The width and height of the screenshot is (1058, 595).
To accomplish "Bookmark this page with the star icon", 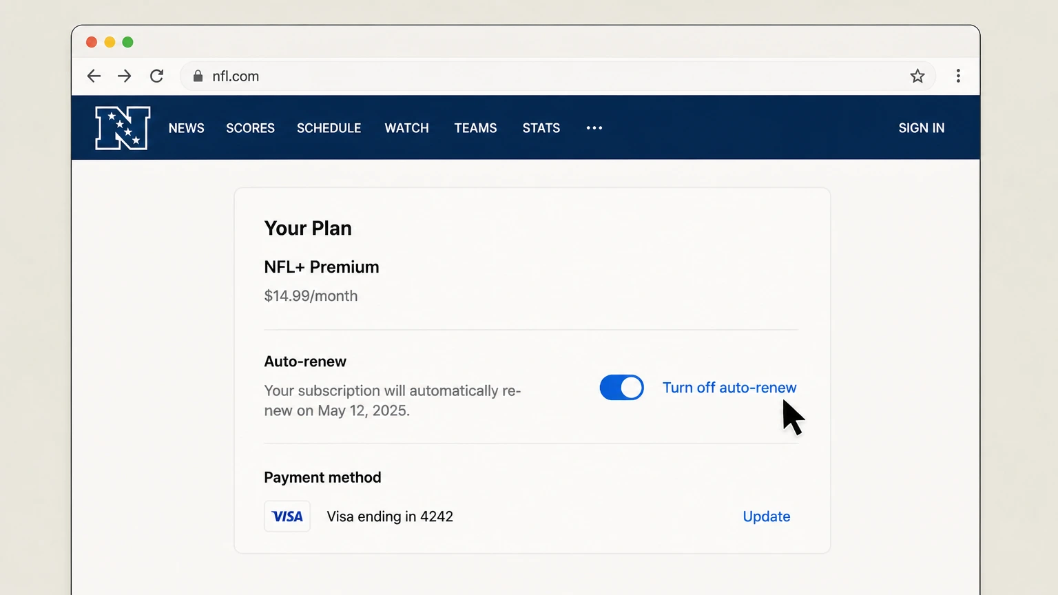I will point(917,76).
